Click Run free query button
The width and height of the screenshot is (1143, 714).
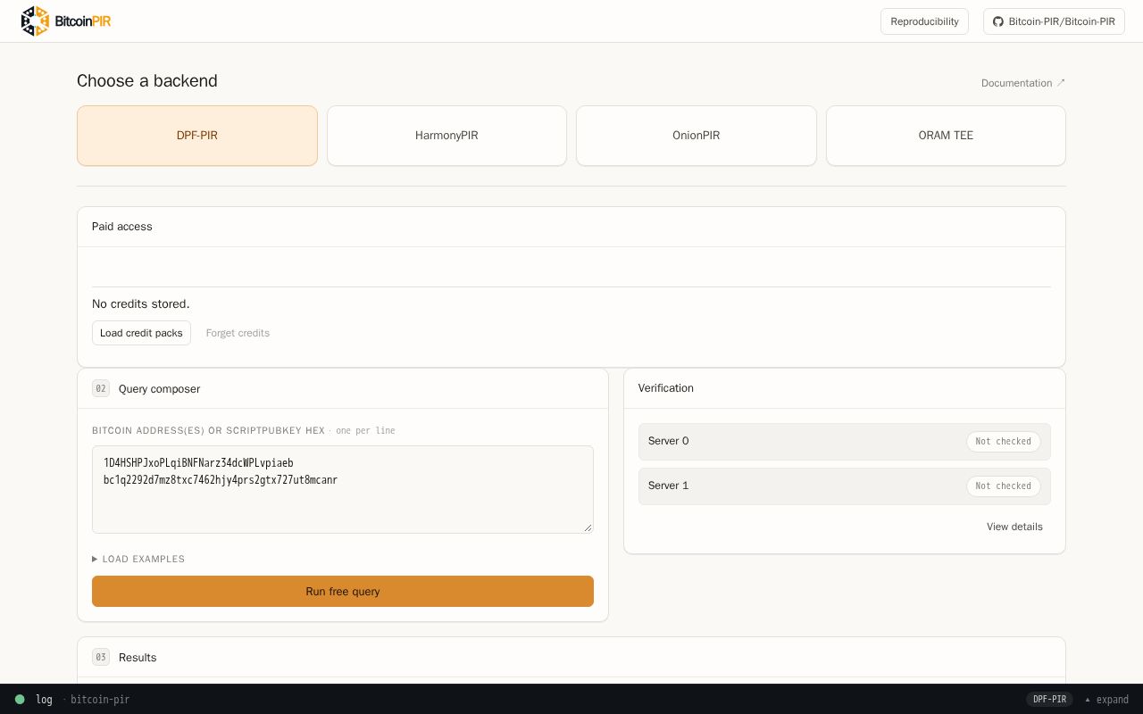tap(343, 591)
